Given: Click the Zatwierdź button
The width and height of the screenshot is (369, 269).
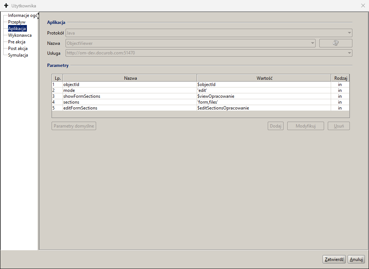Looking at the screenshot, I should pos(334,259).
